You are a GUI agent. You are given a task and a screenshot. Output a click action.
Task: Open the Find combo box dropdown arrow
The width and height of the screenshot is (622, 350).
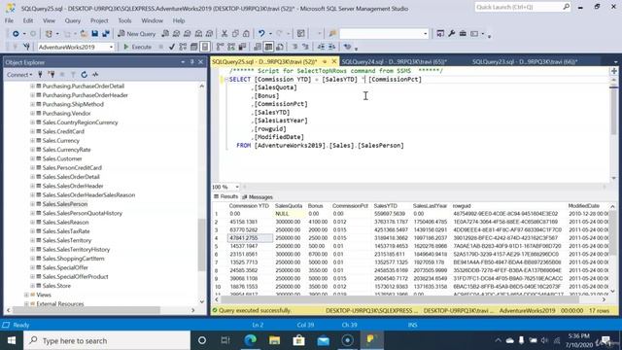coord(426,34)
